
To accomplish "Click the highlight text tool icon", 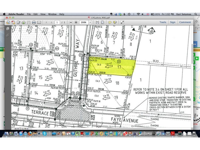I will point(114,22).
